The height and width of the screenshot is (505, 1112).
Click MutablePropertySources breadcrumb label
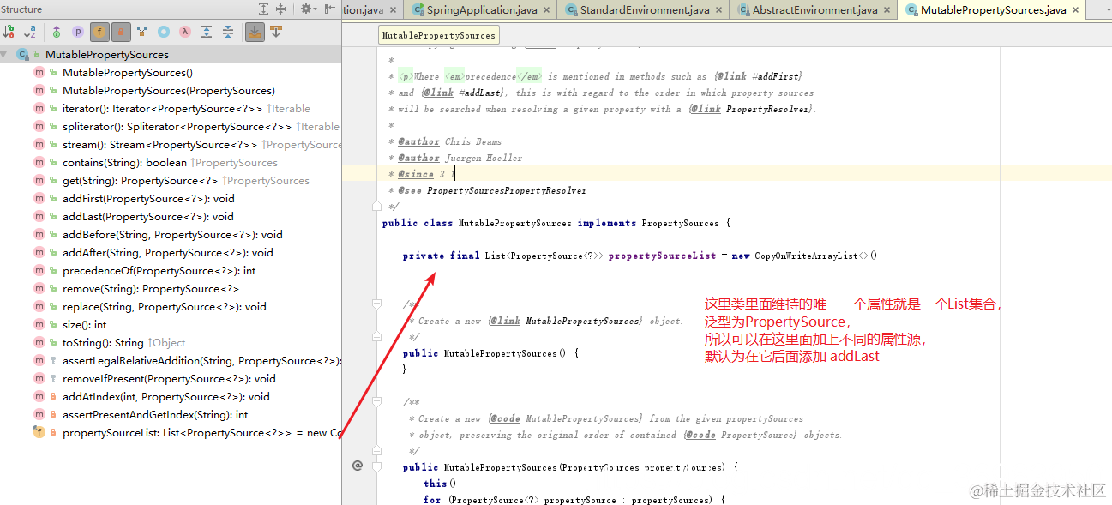[438, 35]
